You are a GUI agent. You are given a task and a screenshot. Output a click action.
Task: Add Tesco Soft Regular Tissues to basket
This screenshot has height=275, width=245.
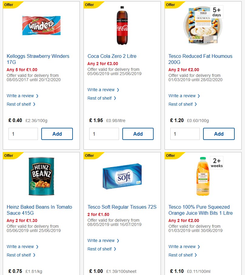click(x=138, y=274)
